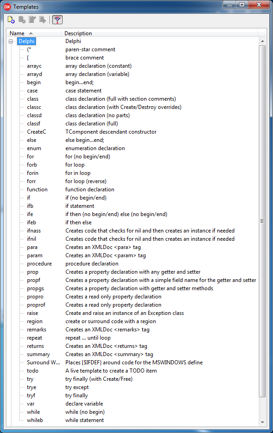The image size is (273, 433).
Task: Select the case template
Action: (32, 91)
